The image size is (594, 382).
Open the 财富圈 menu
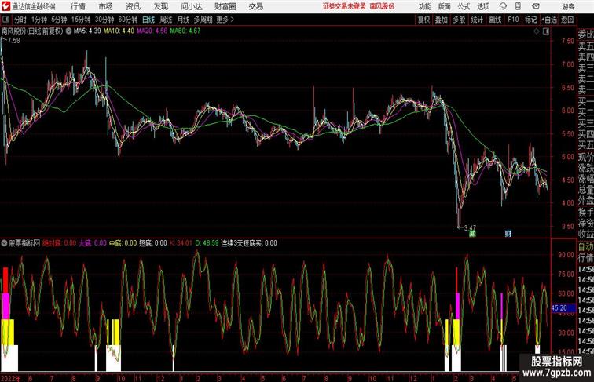225,6
